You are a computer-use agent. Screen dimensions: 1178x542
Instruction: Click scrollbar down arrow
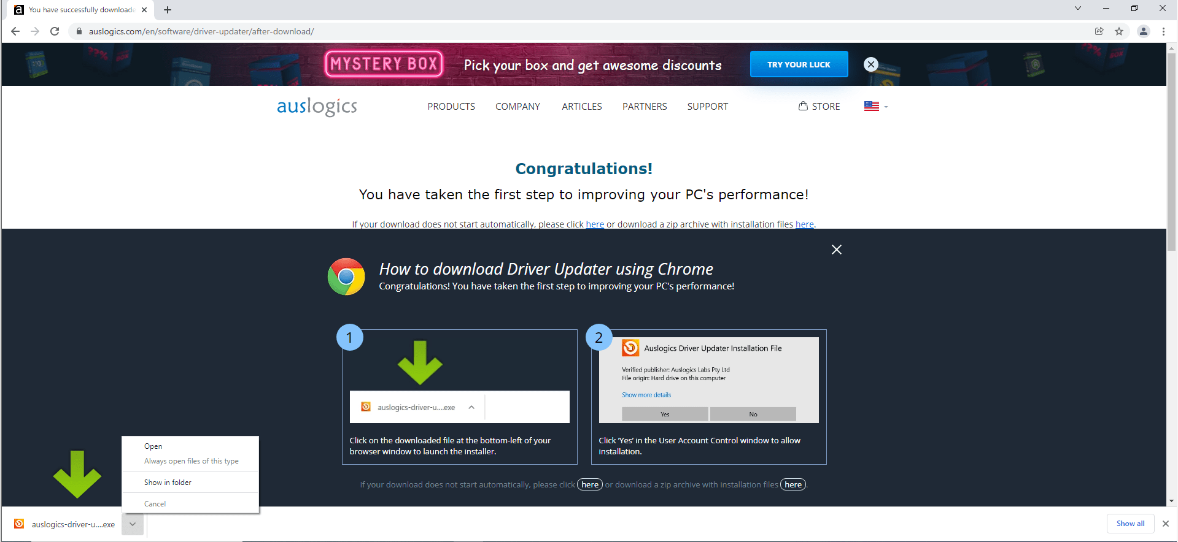coord(1171,501)
